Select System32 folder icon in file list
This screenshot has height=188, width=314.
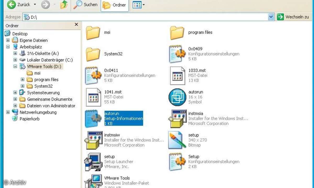pos(93,54)
